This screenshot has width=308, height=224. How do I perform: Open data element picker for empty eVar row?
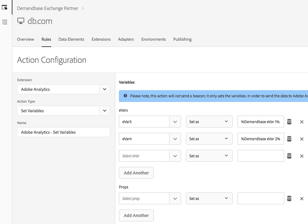tap(289, 156)
